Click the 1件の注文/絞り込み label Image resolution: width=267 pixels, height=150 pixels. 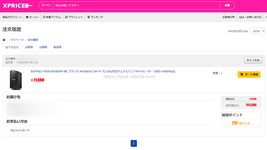coord(238,31)
